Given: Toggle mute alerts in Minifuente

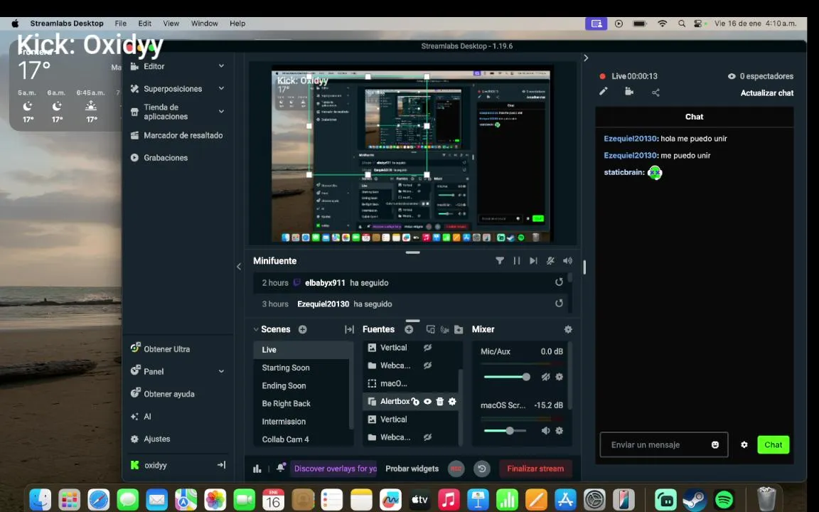Looking at the screenshot, I should 550,261.
